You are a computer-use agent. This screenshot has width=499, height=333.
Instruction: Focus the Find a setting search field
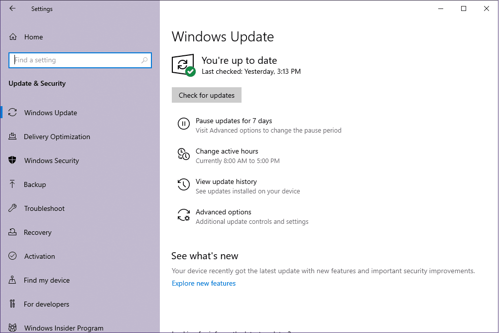tap(80, 60)
